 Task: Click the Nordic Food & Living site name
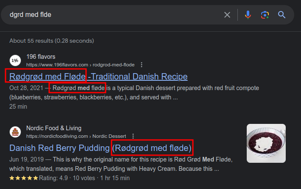54,128
